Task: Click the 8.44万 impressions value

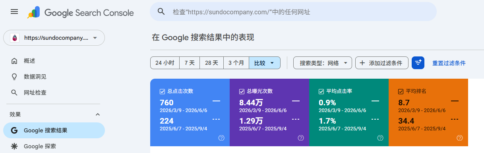Action: point(251,103)
